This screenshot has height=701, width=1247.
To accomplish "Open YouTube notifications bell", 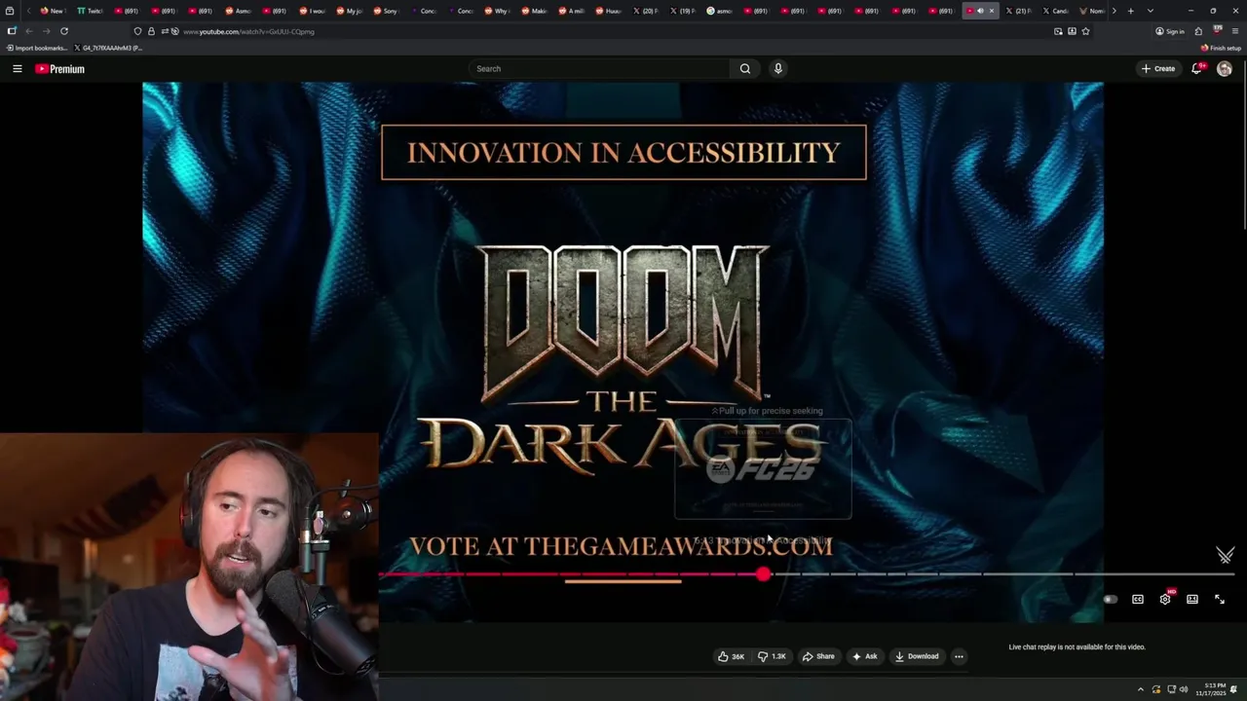I will click(1197, 69).
